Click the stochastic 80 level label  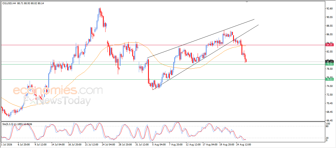[x=327, y=126]
